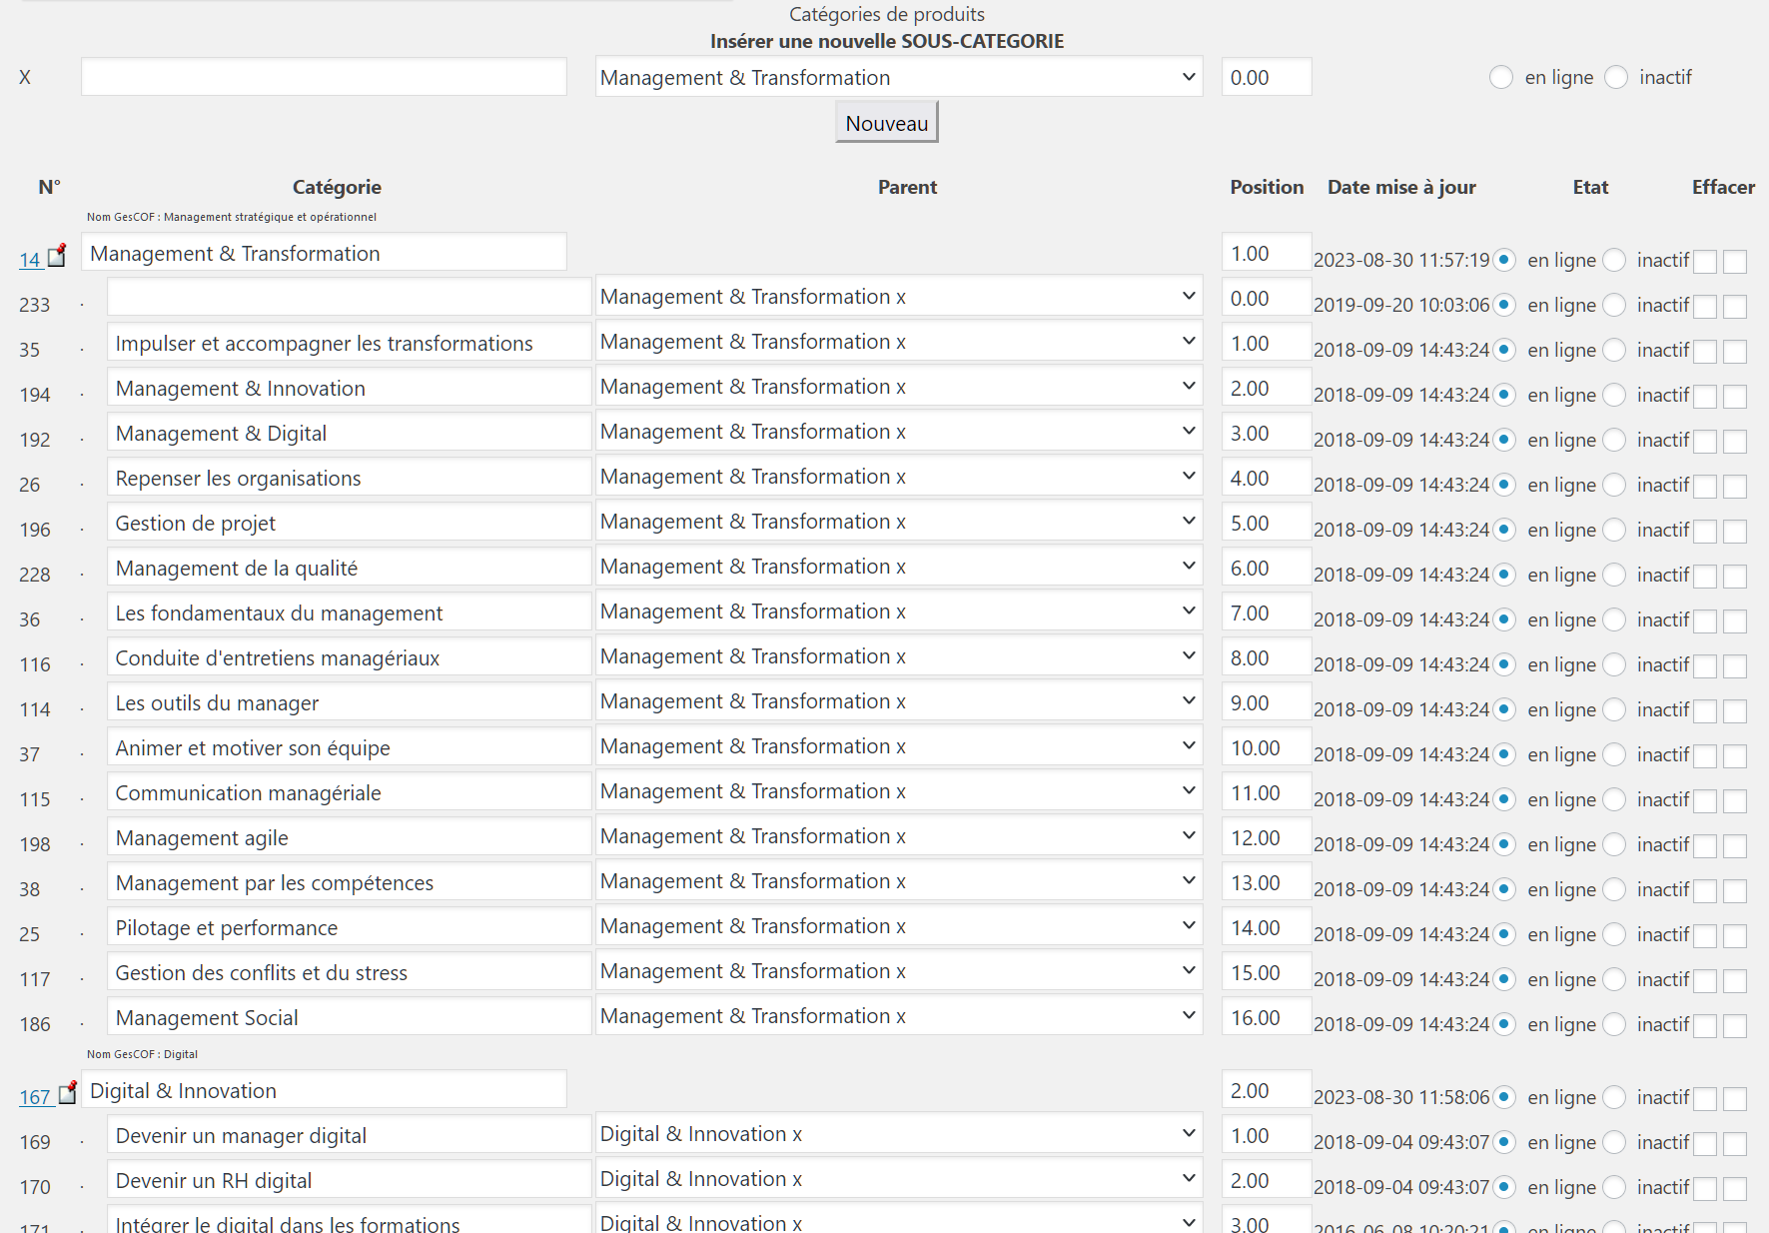
Task: Open category number 14 link
Action: (x=30, y=260)
